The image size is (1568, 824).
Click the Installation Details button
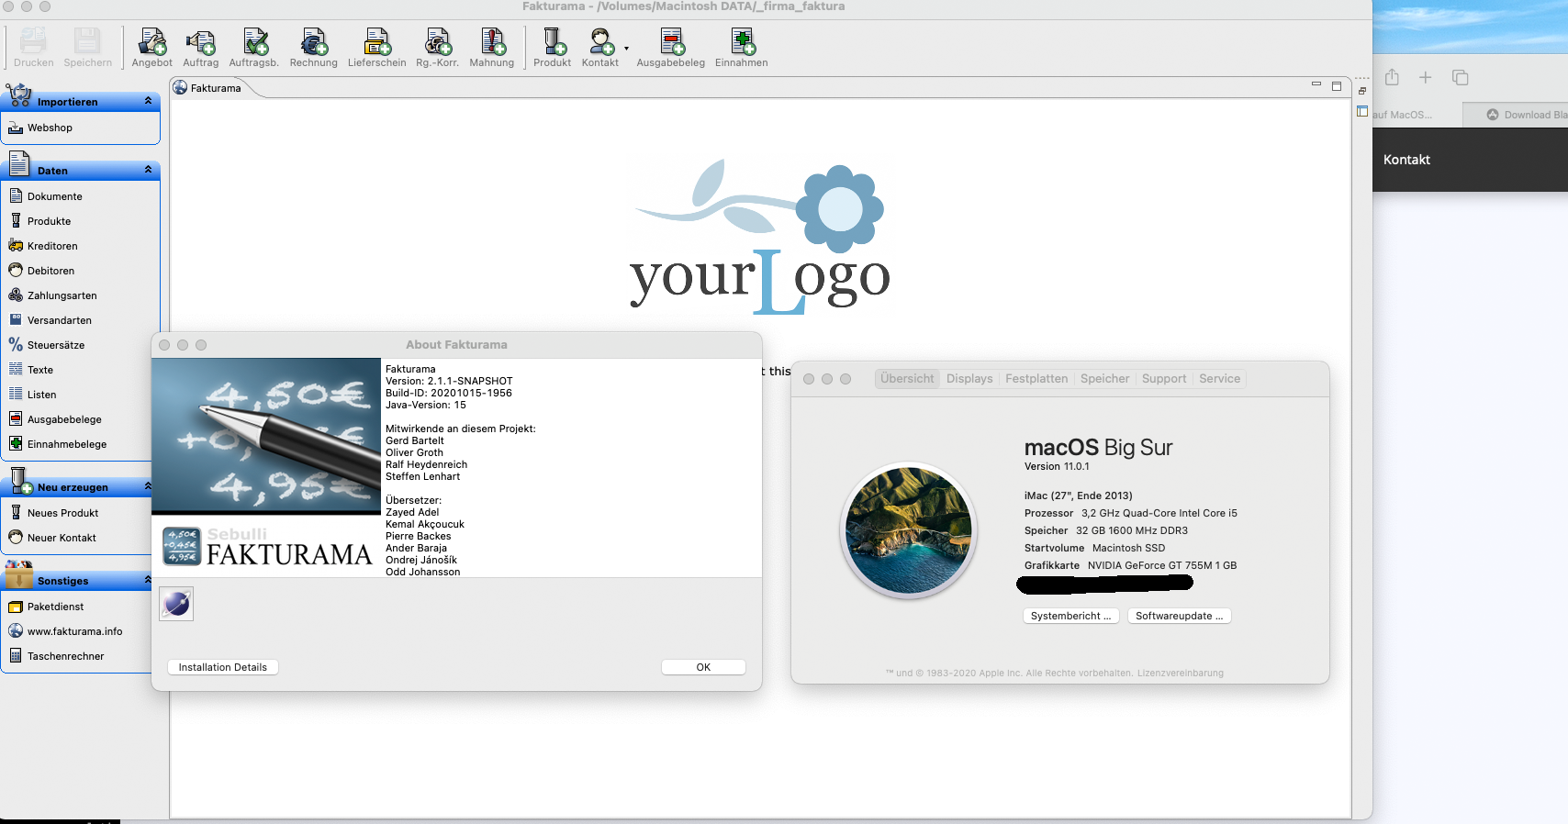pyautogui.click(x=223, y=667)
